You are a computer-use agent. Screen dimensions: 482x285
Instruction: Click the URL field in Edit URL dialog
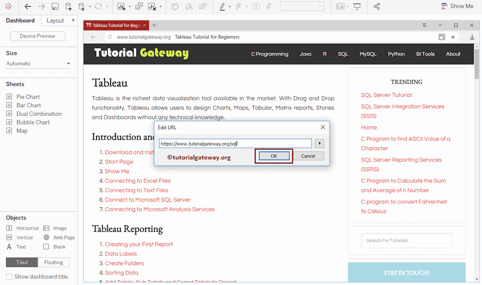(235, 143)
